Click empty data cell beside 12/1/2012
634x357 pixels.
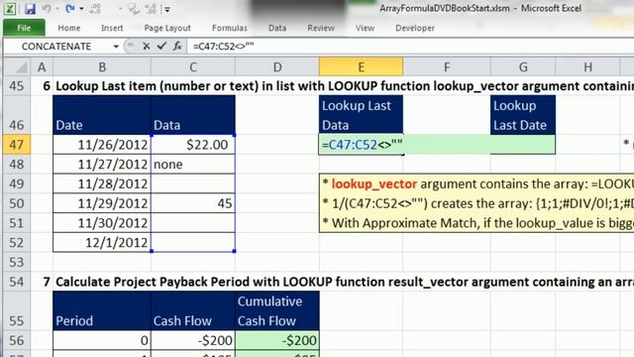(193, 242)
